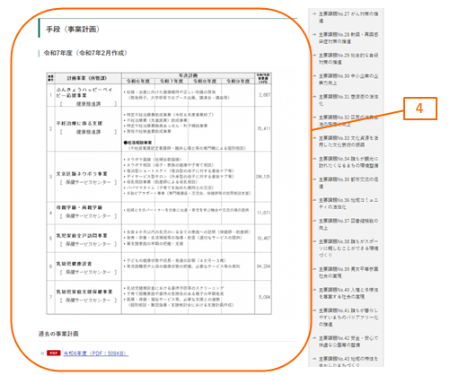Click row 6 乳幼児健康診査
The image size is (450, 375).
pos(74,264)
